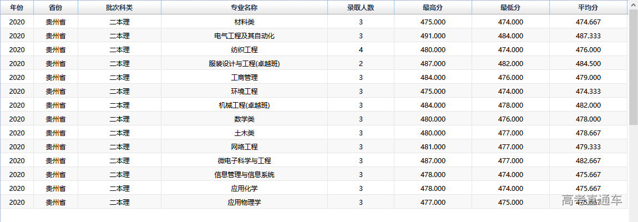Click the 服装设计与工程(卓越班) major cell
The width and height of the screenshot is (638, 222).
[x=244, y=63]
